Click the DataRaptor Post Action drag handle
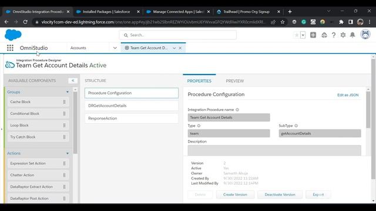This screenshot has height=211, width=376. [64, 199]
